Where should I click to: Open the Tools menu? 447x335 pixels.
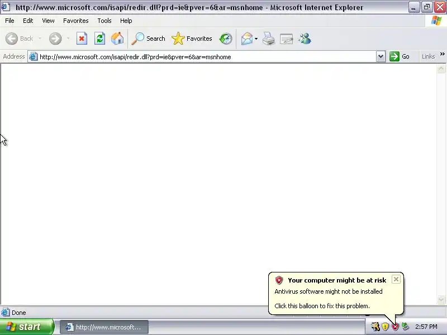tap(104, 21)
